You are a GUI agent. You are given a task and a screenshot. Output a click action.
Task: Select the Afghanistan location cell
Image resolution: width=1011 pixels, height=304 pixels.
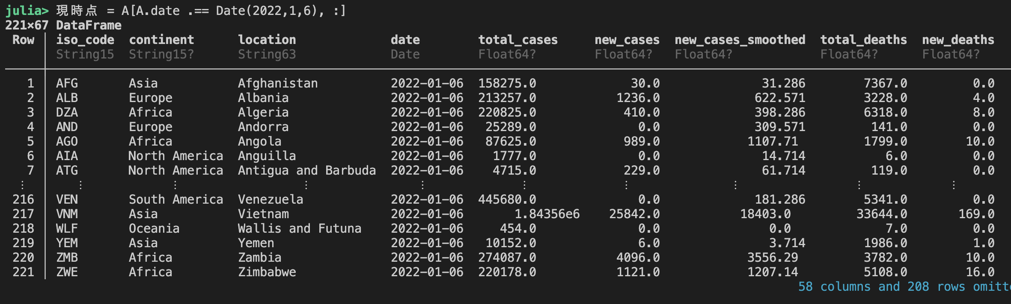point(278,83)
